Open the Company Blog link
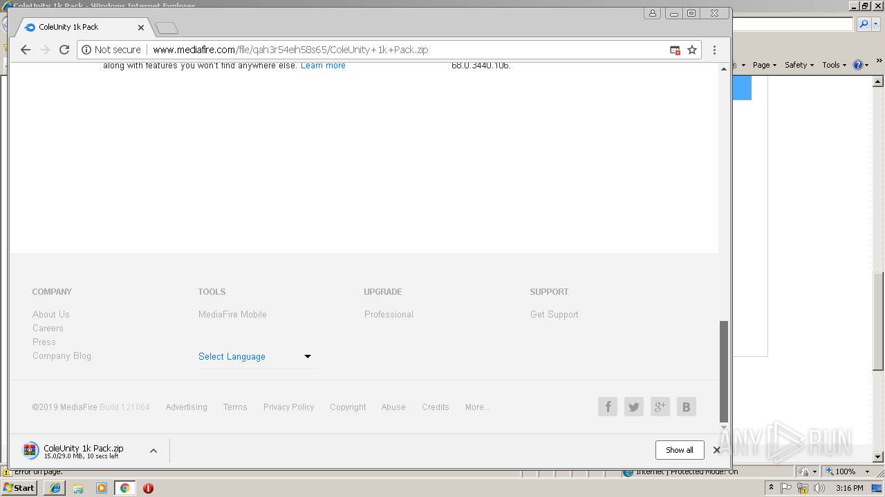Screen dimensions: 885x497 [x=62, y=355]
